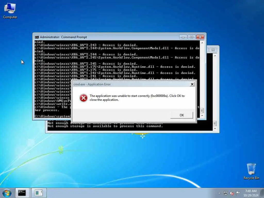This screenshot has height=198, width=264.
Task: Close the cmd.exe Application Error dialog
Action: (192, 84)
